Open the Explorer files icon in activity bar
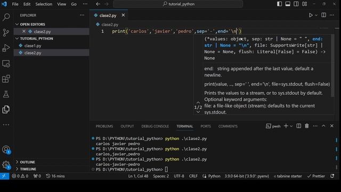This screenshot has width=341, height=192. click(x=6, y=109)
